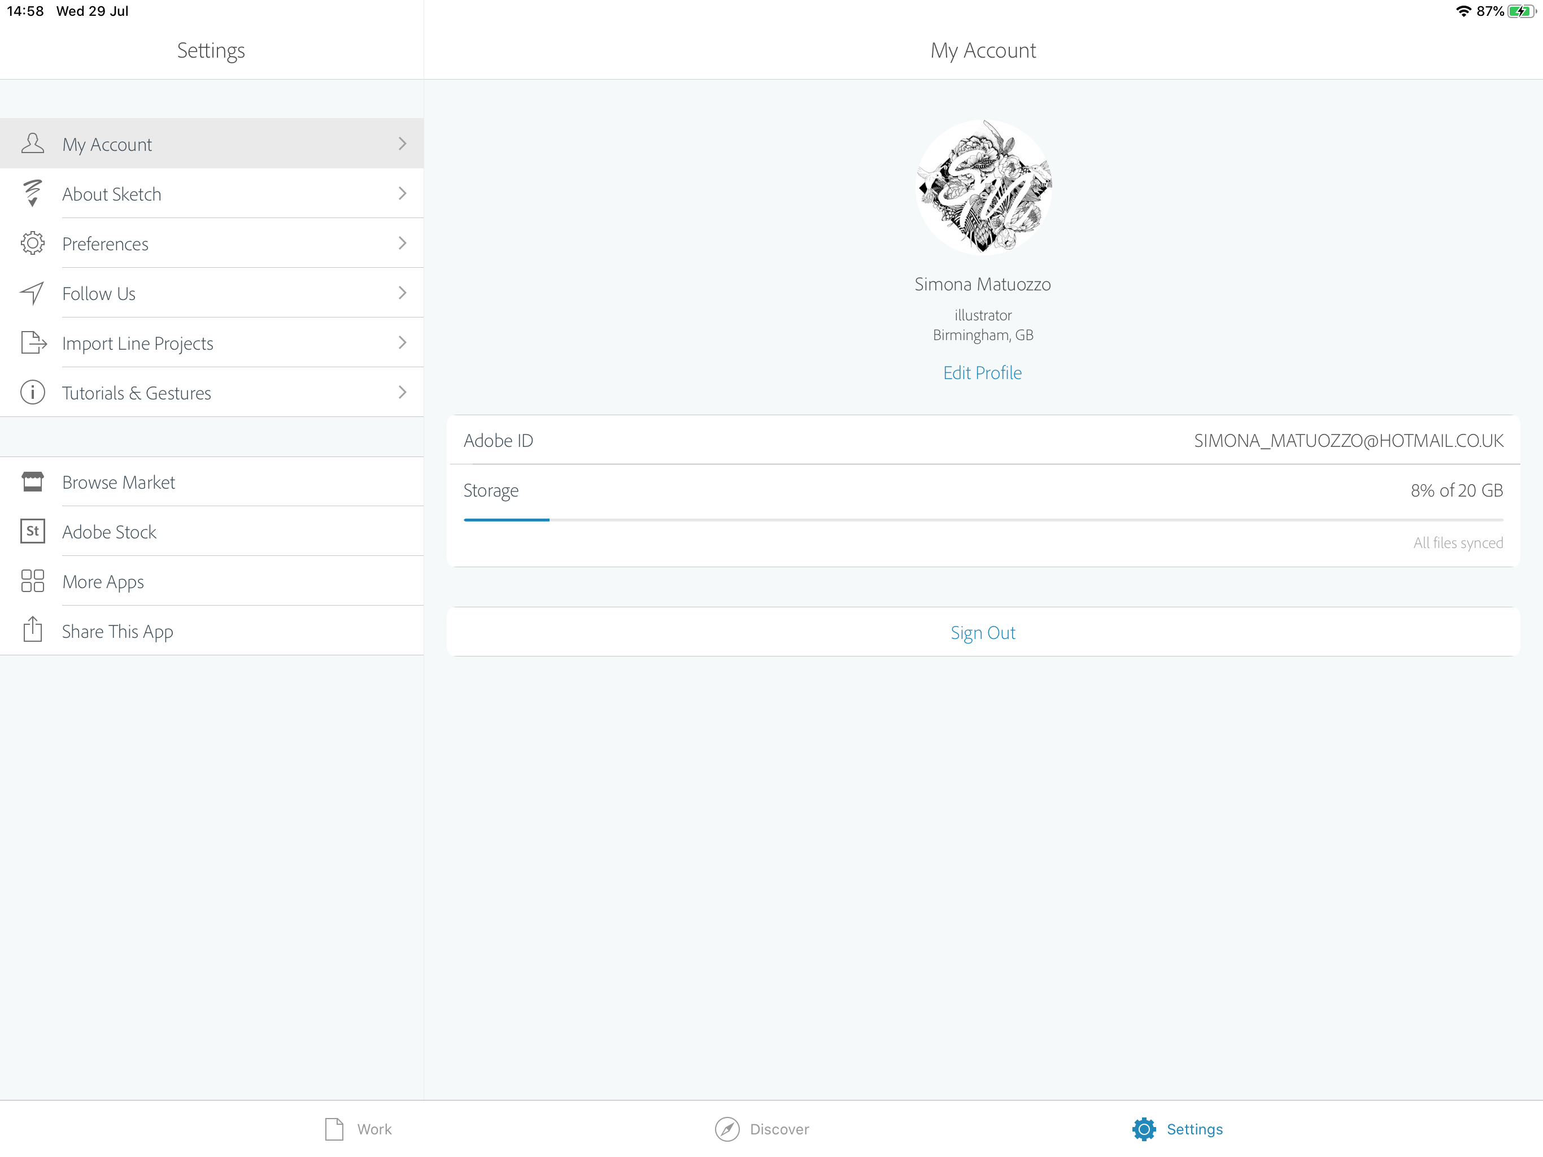Expand the About Sketch chevron
The height and width of the screenshot is (1157, 1543).
coord(403,193)
